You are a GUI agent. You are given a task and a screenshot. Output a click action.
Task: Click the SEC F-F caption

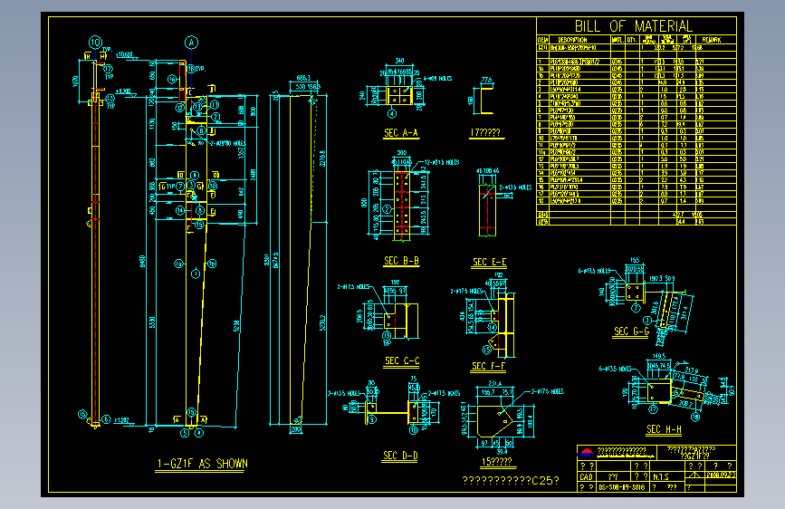[x=488, y=366]
